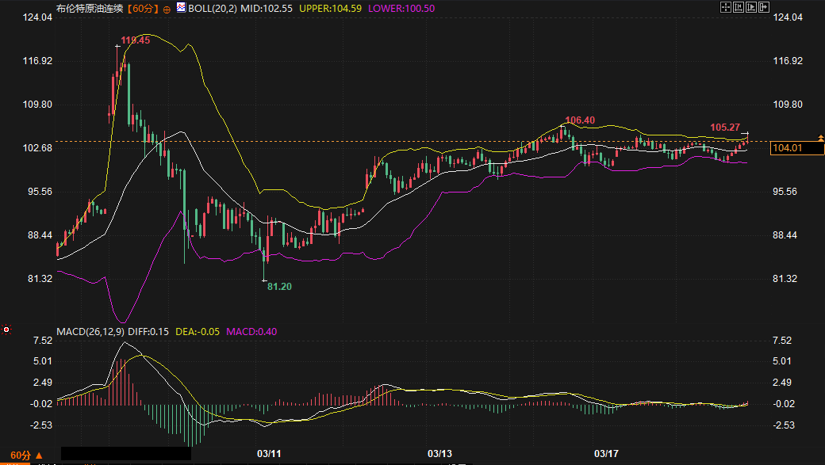Click the 124.04 label on right price axis
This screenshot has width=825, height=465.
(x=788, y=17)
